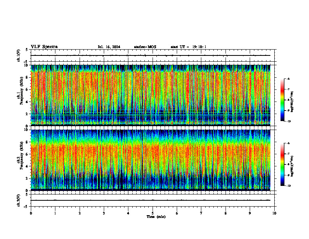Screen dimensions: 309x239
Task: Click the "-8" label on ch.2 color bar
Action: [288, 164]
